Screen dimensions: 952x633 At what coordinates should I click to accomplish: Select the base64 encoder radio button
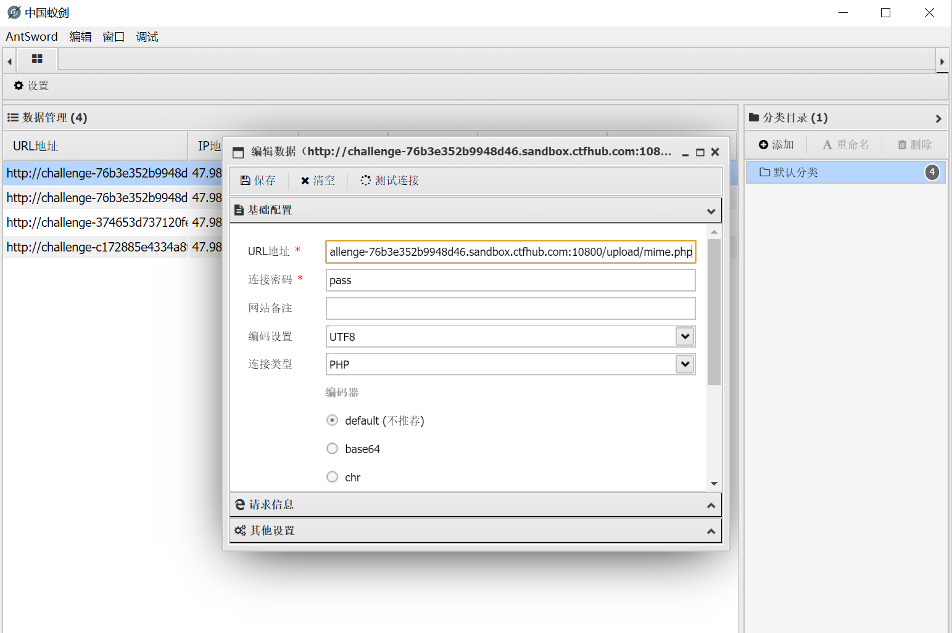[332, 449]
